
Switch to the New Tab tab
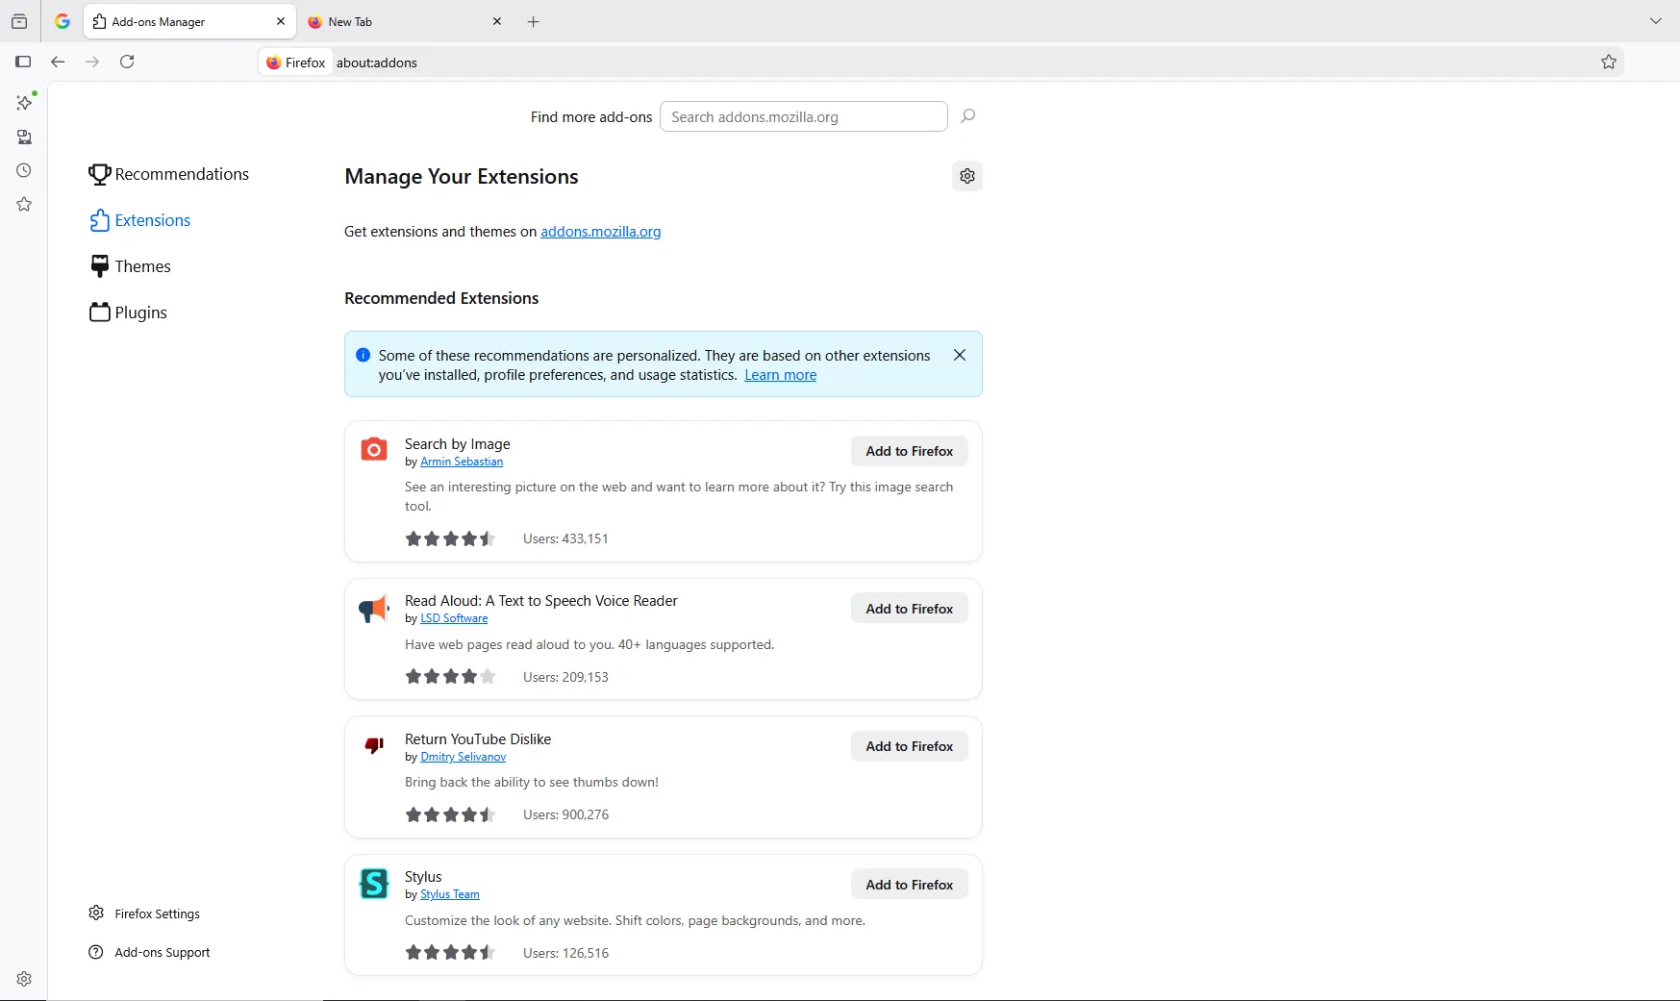pyautogui.click(x=405, y=21)
